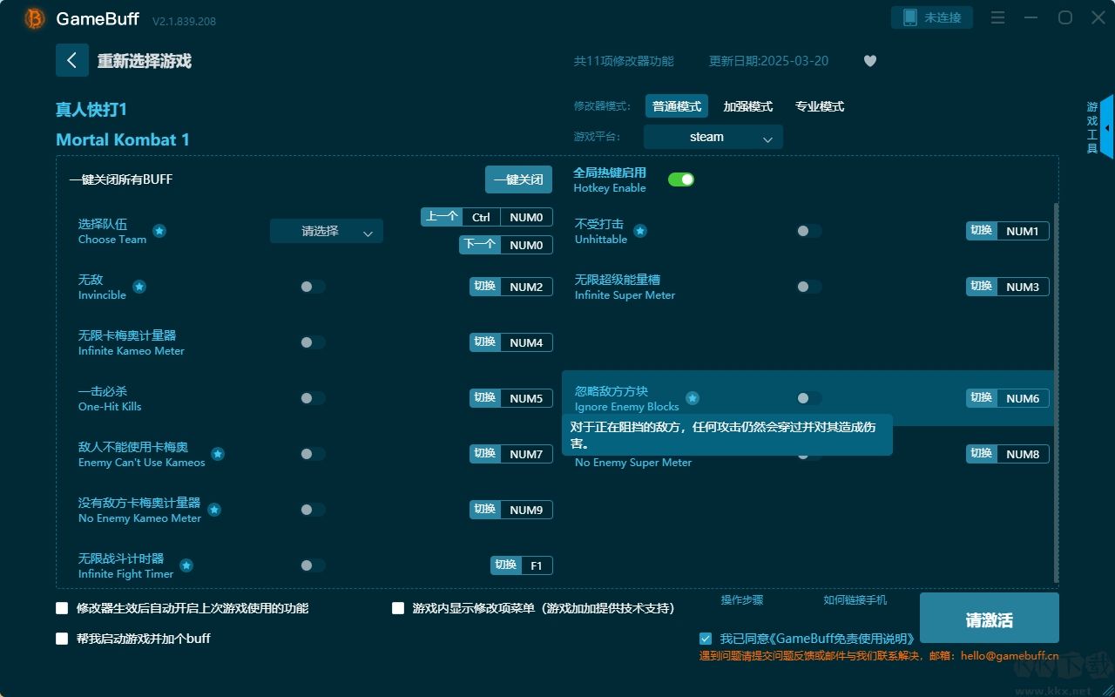Click the star icon beside Invincible
1115x697 pixels.
(139, 286)
